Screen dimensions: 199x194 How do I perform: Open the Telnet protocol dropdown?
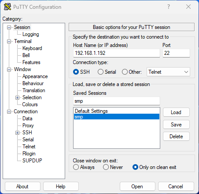click(x=168, y=72)
